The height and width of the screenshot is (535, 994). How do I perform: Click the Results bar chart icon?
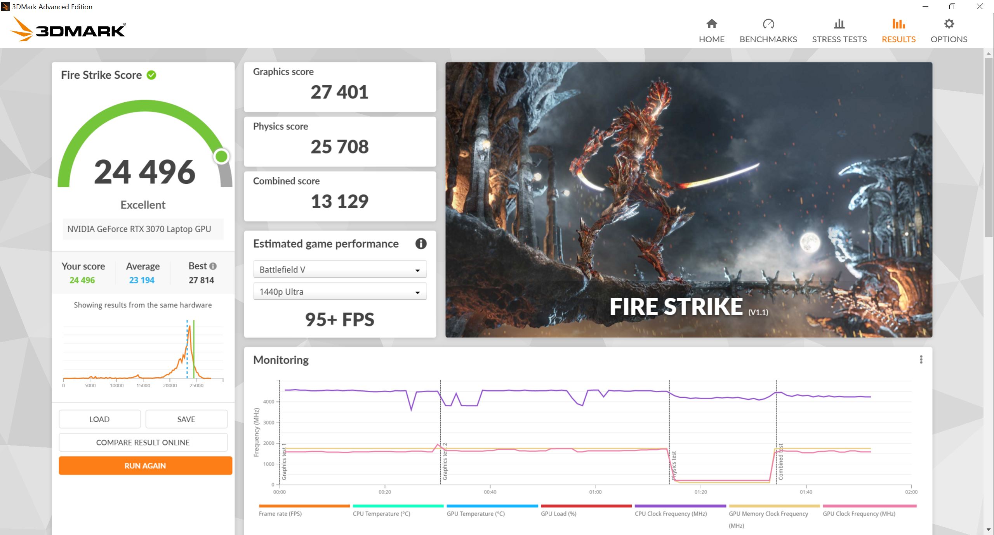pyautogui.click(x=898, y=24)
